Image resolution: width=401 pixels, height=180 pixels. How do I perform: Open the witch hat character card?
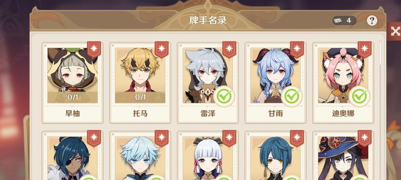(x=343, y=156)
